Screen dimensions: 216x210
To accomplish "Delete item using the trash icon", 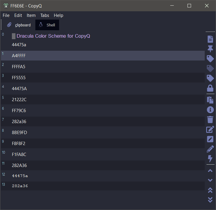I will click(210, 120).
